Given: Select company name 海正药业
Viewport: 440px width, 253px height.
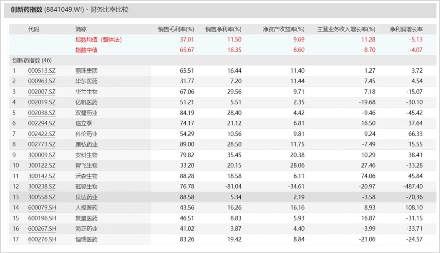Looking at the screenshot, I should (86, 229).
